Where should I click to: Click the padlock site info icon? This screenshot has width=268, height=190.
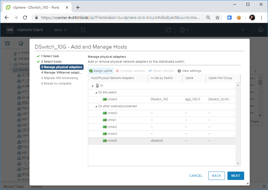(36, 18)
